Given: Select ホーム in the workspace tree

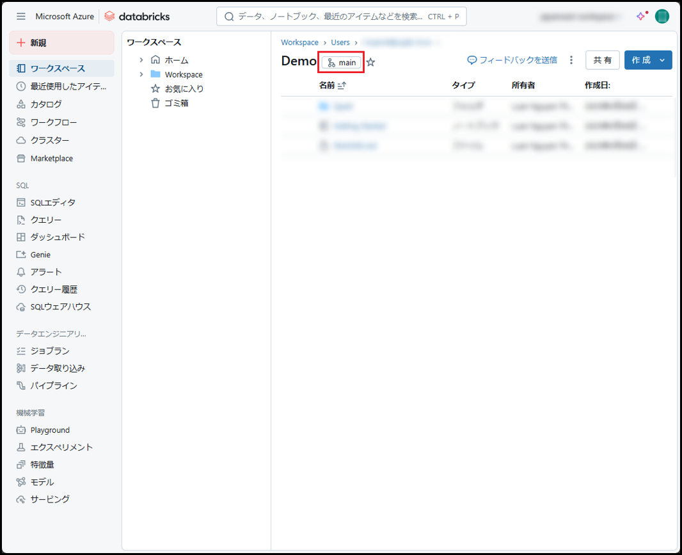Looking at the screenshot, I should tap(176, 60).
